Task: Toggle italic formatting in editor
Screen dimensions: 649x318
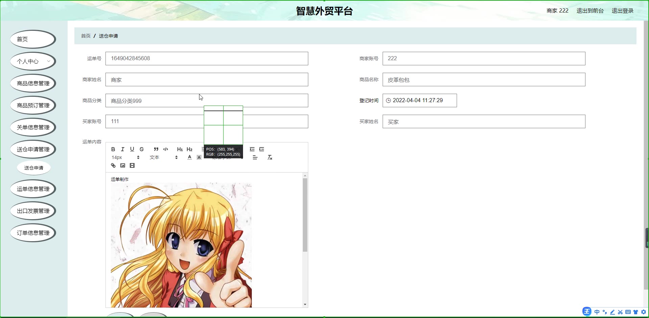Action: pos(123,149)
